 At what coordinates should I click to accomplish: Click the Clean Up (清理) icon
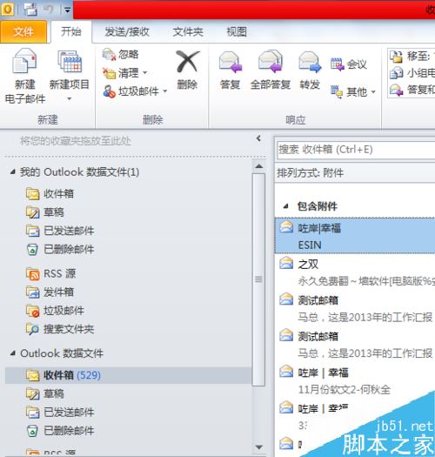109,73
